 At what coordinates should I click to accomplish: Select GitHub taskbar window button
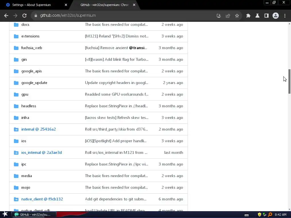[x=34, y=215]
